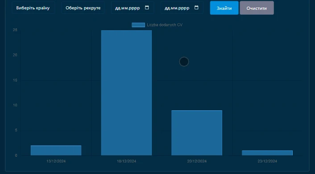Select the small 23/12/2024 bar
This screenshot has height=174, width=315.
[x=267, y=153]
